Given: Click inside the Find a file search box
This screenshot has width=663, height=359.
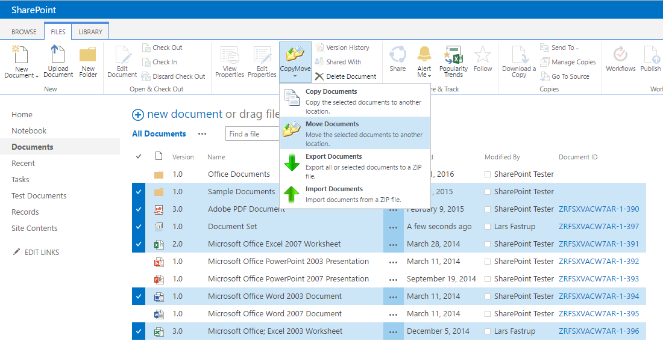Looking at the screenshot, I should point(252,133).
